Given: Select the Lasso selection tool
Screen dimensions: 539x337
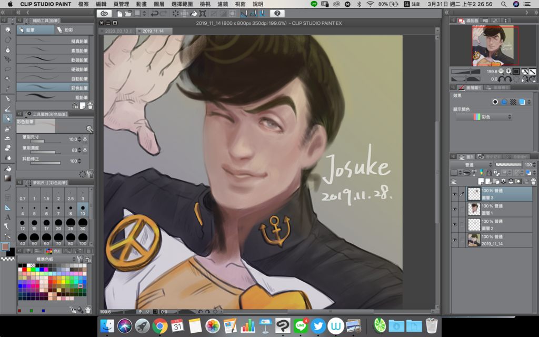Looking at the screenshot, I should pyautogui.click(x=7, y=69).
